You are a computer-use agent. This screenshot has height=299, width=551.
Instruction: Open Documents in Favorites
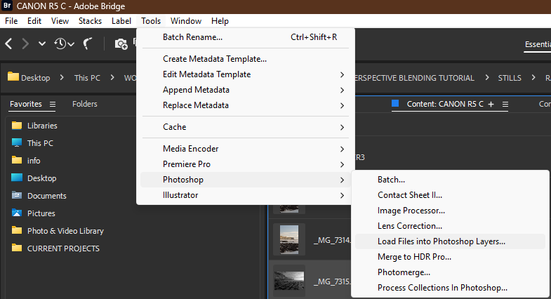(46, 196)
